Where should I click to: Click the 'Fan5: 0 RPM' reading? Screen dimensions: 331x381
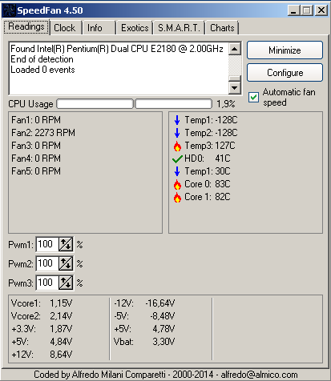[36, 171]
